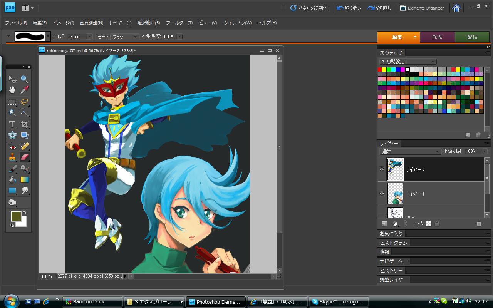Delete layer using the trash icon

click(x=479, y=224)
